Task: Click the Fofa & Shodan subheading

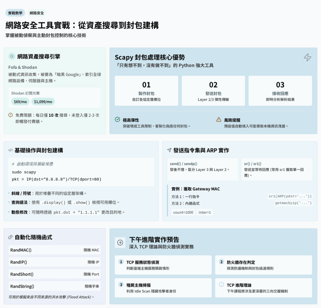Action: tap(23, 67)
